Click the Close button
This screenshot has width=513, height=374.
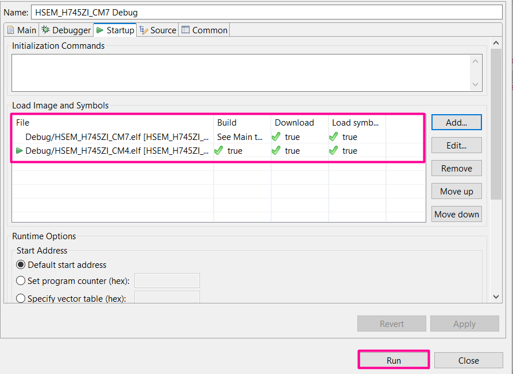[469, 360]
